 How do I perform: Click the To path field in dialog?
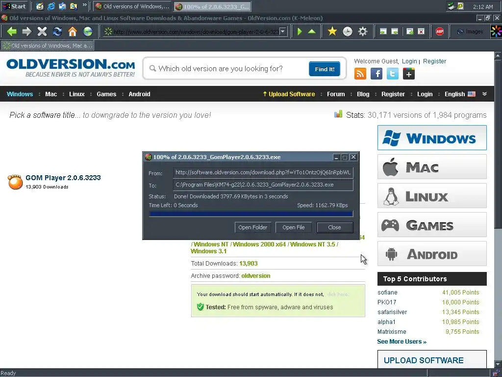tap(263, 185)
